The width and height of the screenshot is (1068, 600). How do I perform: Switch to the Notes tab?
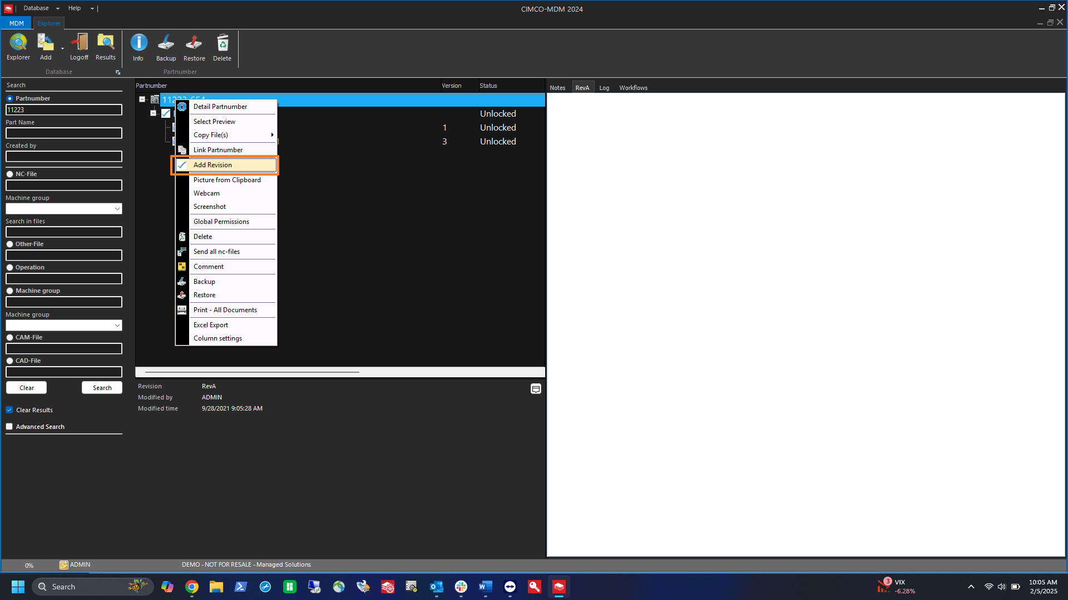click(x=557, y=88)
